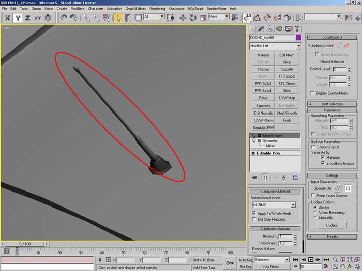Uncheck Apply To Whole Mesh
The width and height of the screenshot is (362, 271).
(x=254, y=213)
